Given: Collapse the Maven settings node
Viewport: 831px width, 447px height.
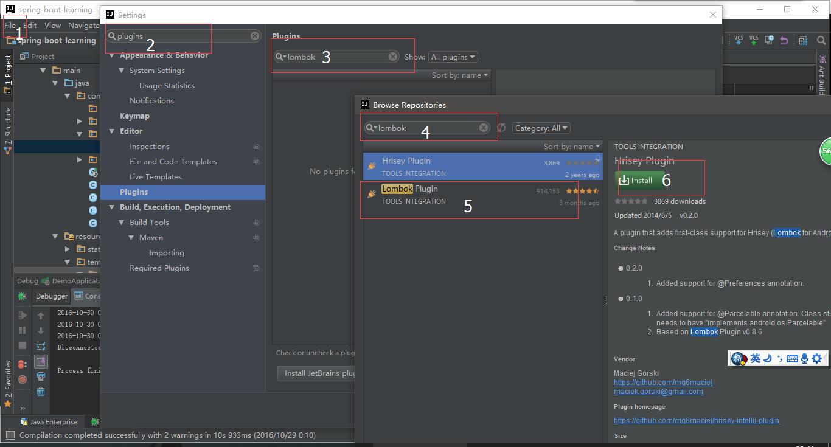Looking at the screenshot, I should [131, 237].
